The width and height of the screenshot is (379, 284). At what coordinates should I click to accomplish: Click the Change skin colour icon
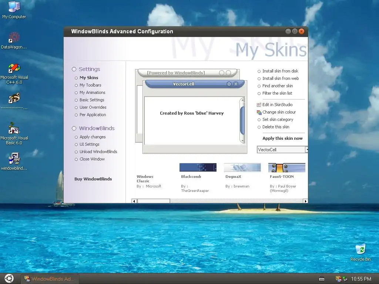point(259,112)
